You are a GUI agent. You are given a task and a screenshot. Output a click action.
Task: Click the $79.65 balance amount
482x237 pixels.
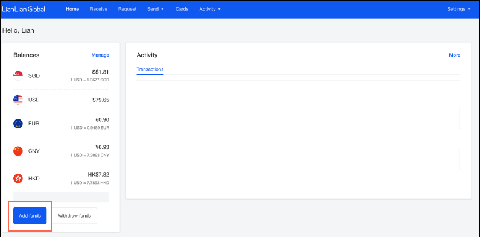click(x=101, y=100)
